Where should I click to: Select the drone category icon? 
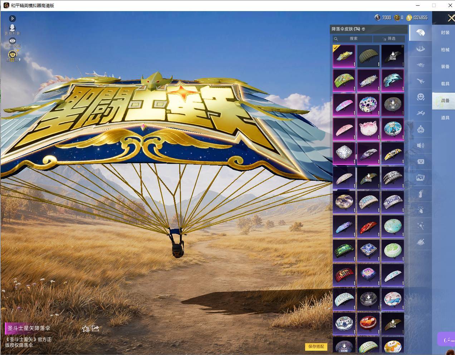click(421, 65)
